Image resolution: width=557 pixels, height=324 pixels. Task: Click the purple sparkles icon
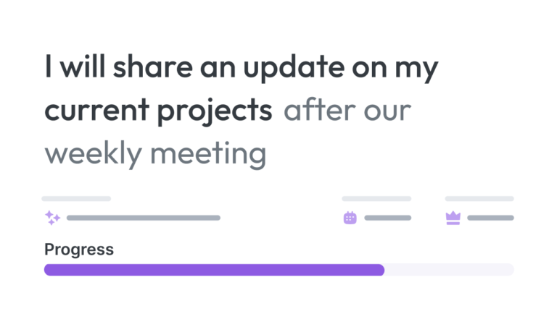52,218
